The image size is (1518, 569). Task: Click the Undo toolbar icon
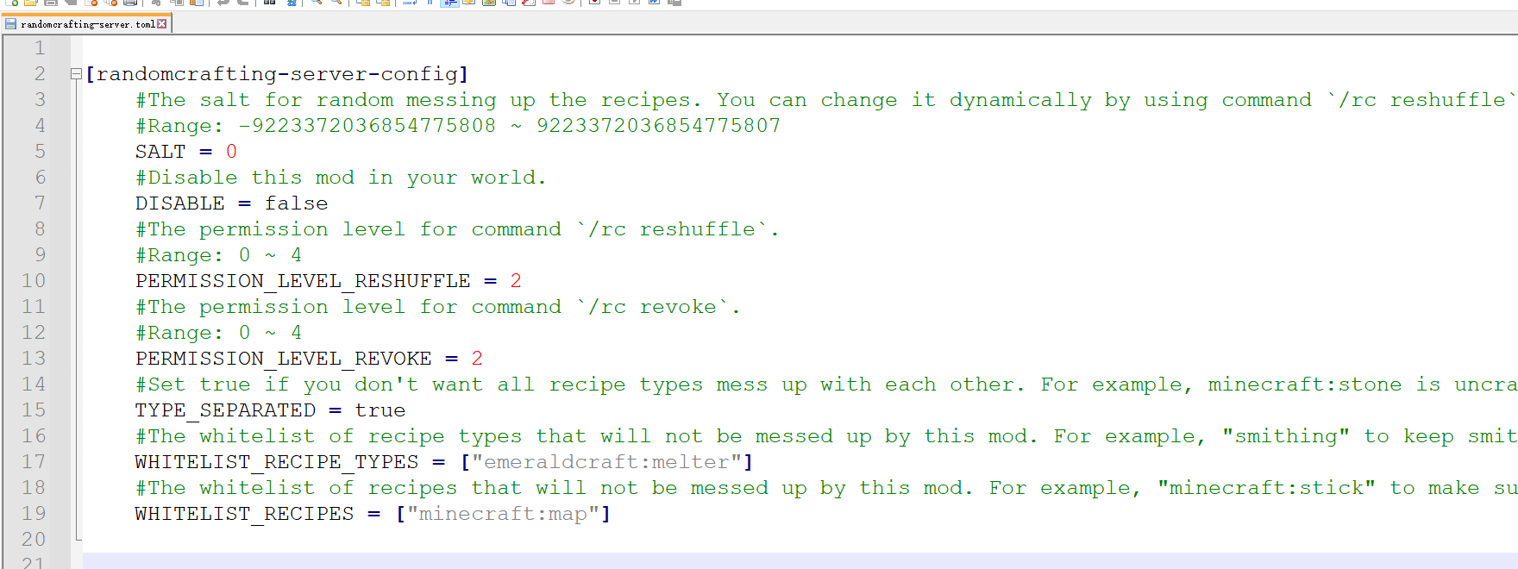click(x=223, y=2)
